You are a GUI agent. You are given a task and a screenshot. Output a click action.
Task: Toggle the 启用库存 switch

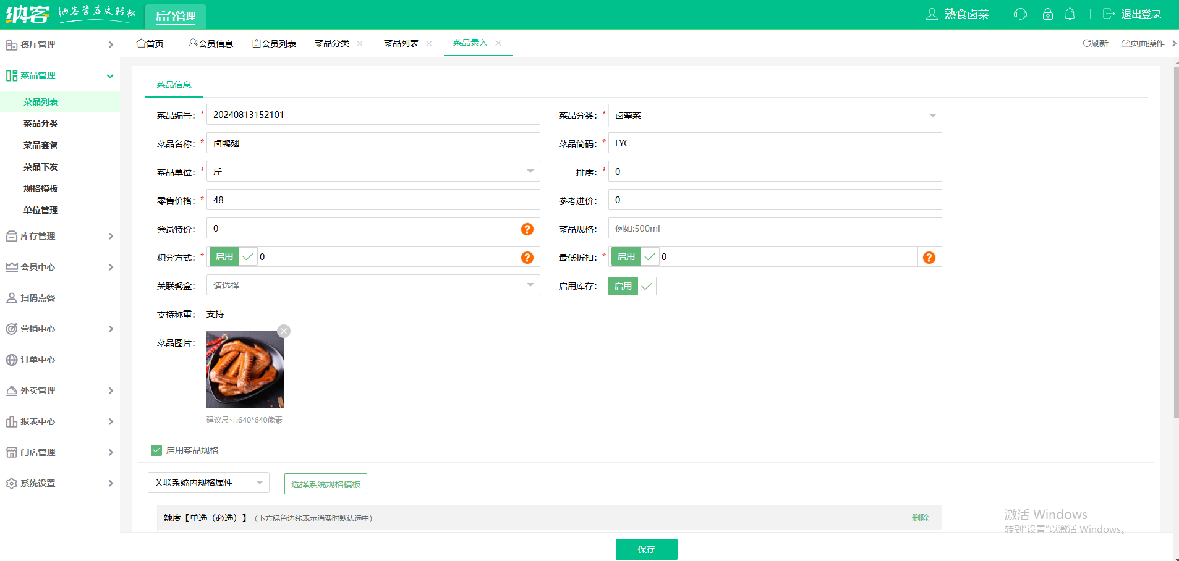coord(632,286)
